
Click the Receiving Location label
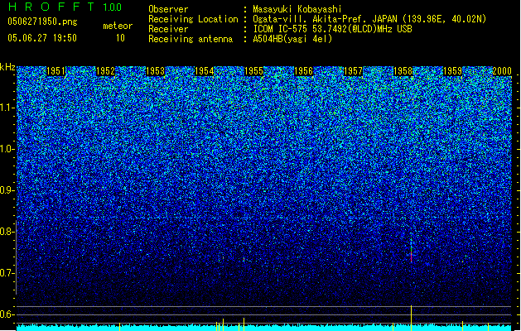[193, 19]
